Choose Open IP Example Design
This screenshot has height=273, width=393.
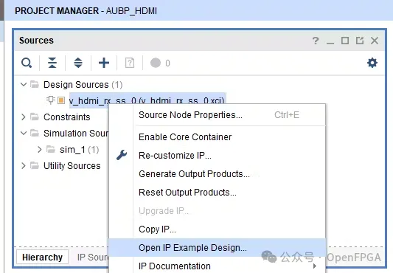click(218, 248)
